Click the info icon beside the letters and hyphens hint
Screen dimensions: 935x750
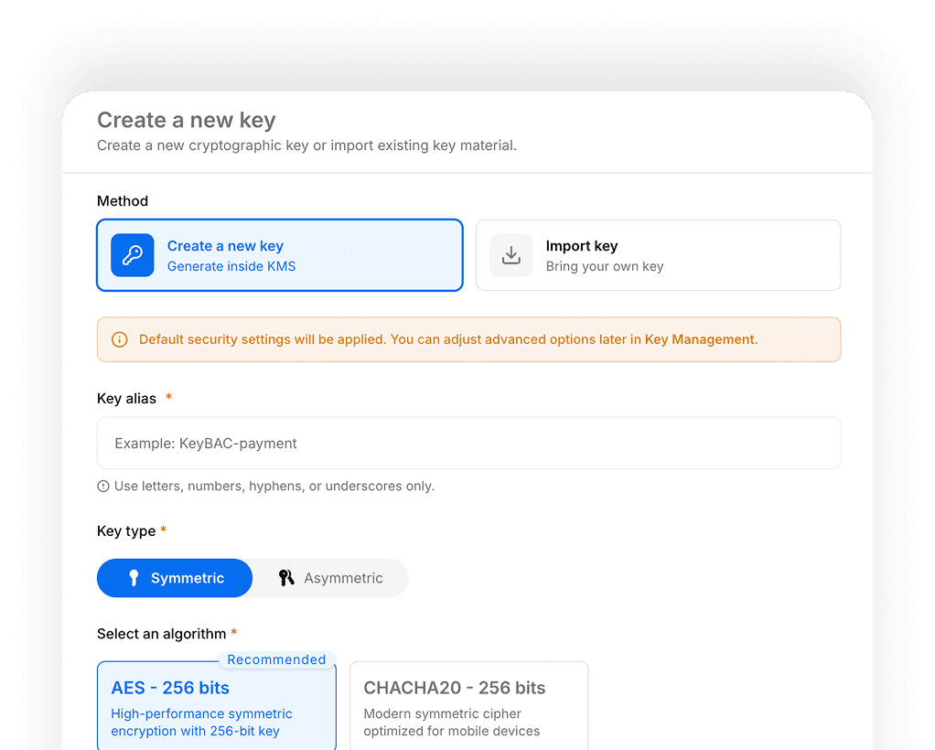click(103, 487)
